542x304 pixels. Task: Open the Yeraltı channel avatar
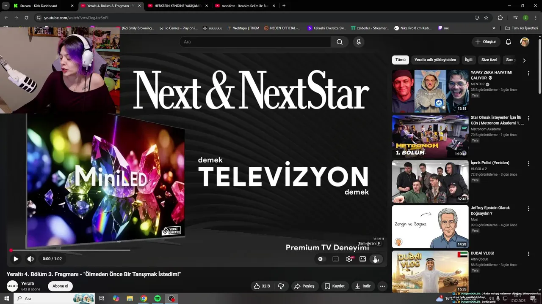coord(12,286)
